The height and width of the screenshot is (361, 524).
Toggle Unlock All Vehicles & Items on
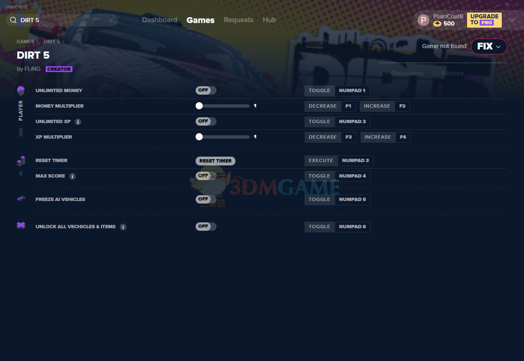(x=206, y=227)
